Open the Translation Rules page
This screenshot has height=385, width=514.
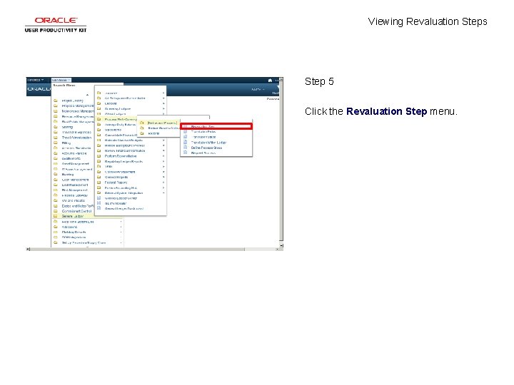[203, 132]
